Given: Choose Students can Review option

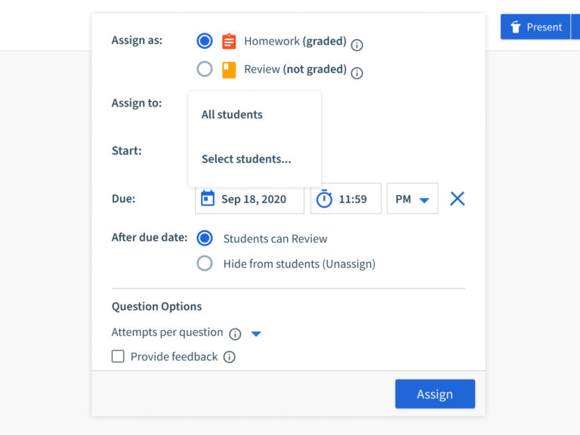Looking at the screenshot, I should tap(205, 238).
